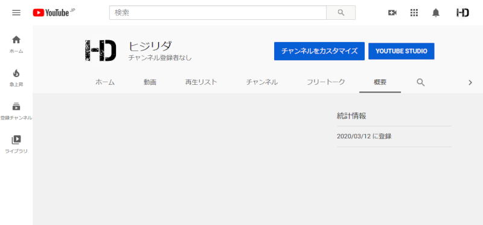Open 登録チャンネル subscriptions in sidebar
Viewport: 483px width, 225px height.
(x=16, y=111)
